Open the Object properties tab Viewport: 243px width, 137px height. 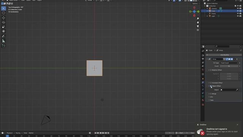coord(203,79)
